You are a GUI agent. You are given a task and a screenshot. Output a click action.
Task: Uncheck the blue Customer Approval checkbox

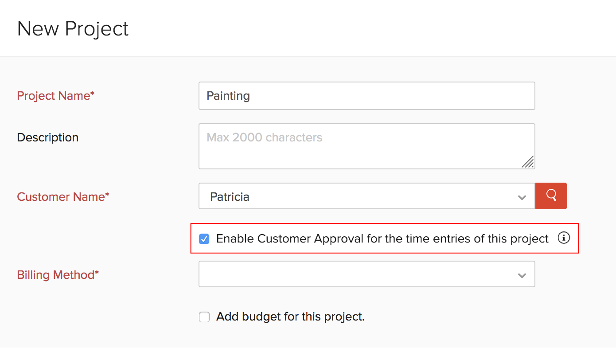coord(204,239)
